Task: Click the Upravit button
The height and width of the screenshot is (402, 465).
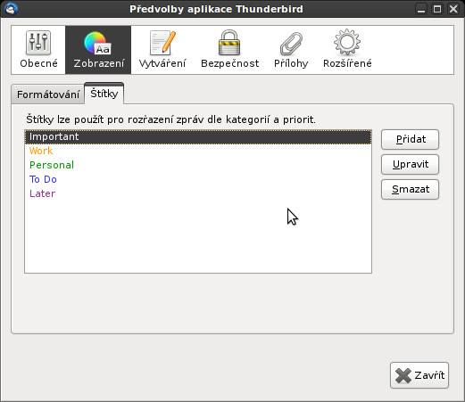Action: (410, 164)
